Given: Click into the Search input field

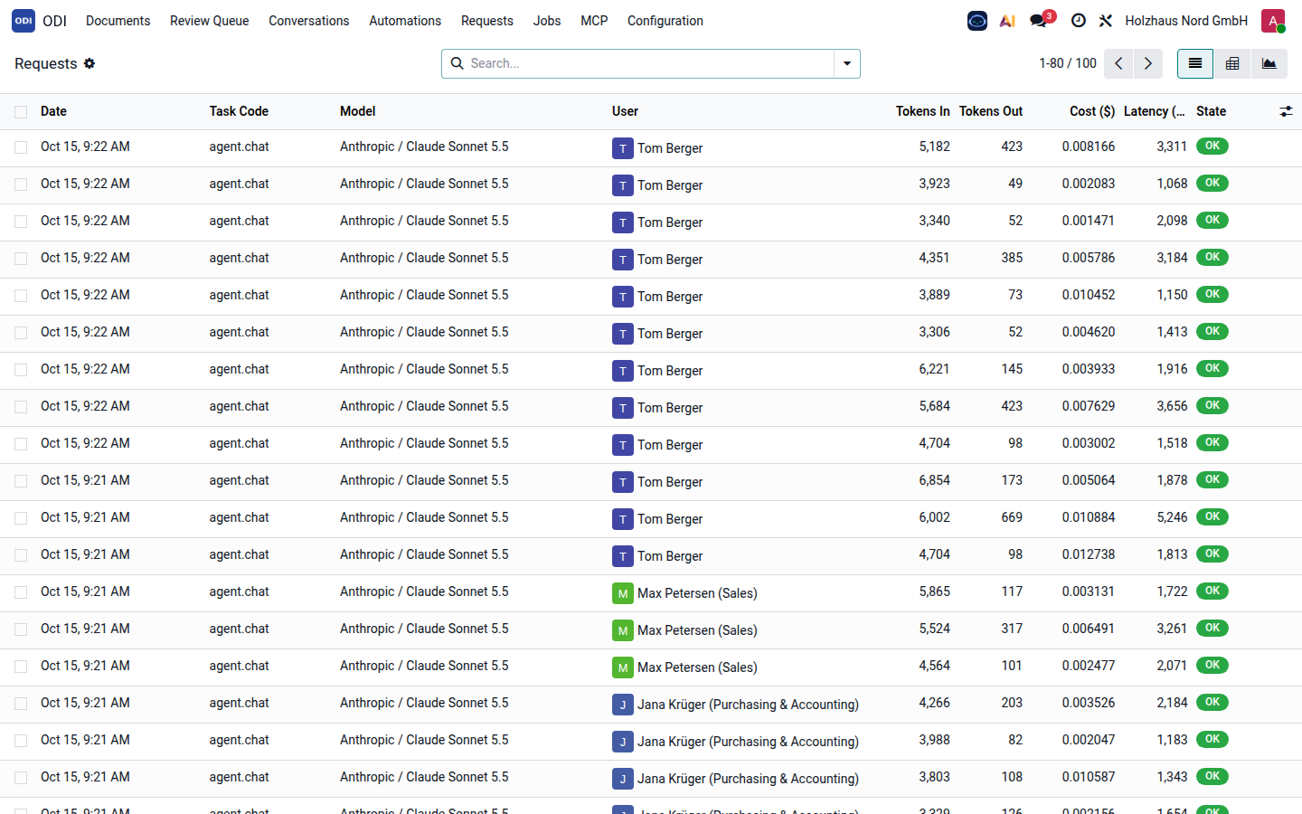Looking at the screenshot, I should (649, 63).
